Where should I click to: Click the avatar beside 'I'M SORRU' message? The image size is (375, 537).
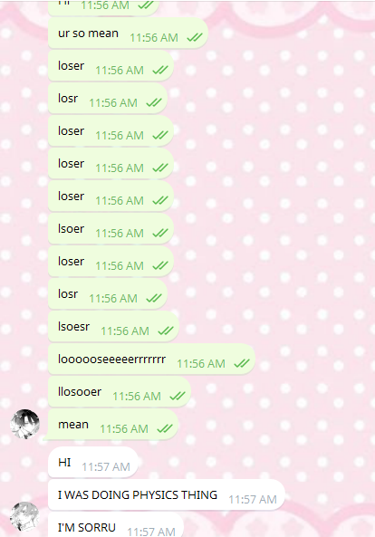[x=24, y=517]
